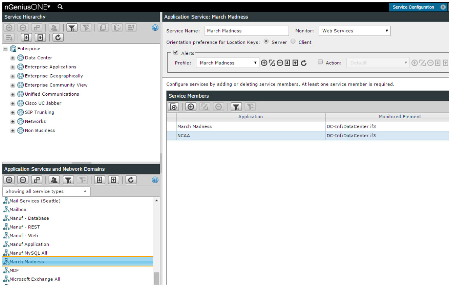
Task: Add a new alert profile next to Profile dropdown
Action: [x=264, y=63]
